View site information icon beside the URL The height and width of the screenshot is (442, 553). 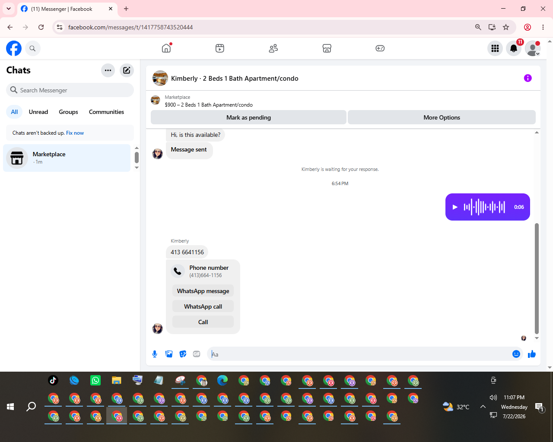point(60,27)
